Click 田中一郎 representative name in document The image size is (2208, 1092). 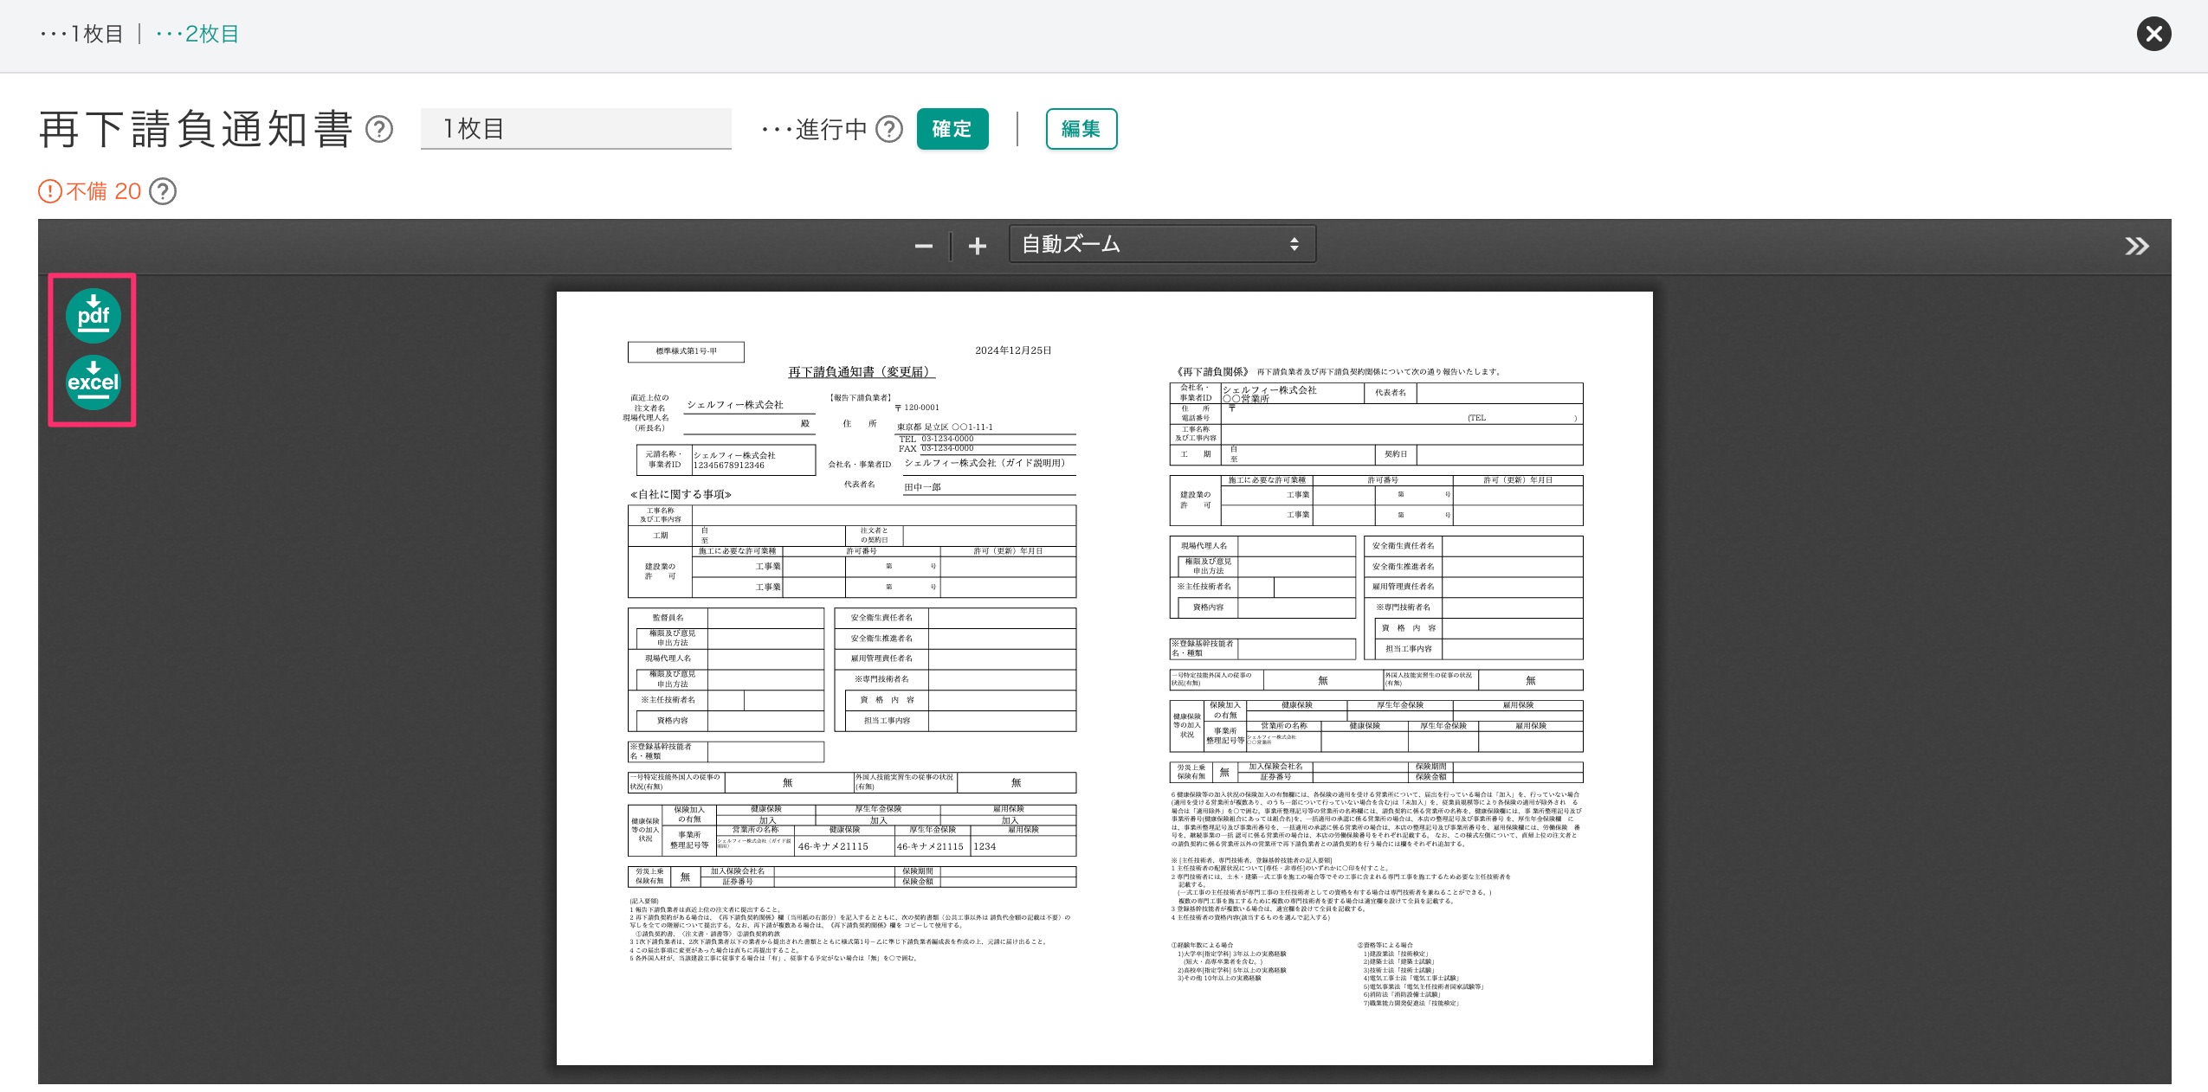(923, 487)
